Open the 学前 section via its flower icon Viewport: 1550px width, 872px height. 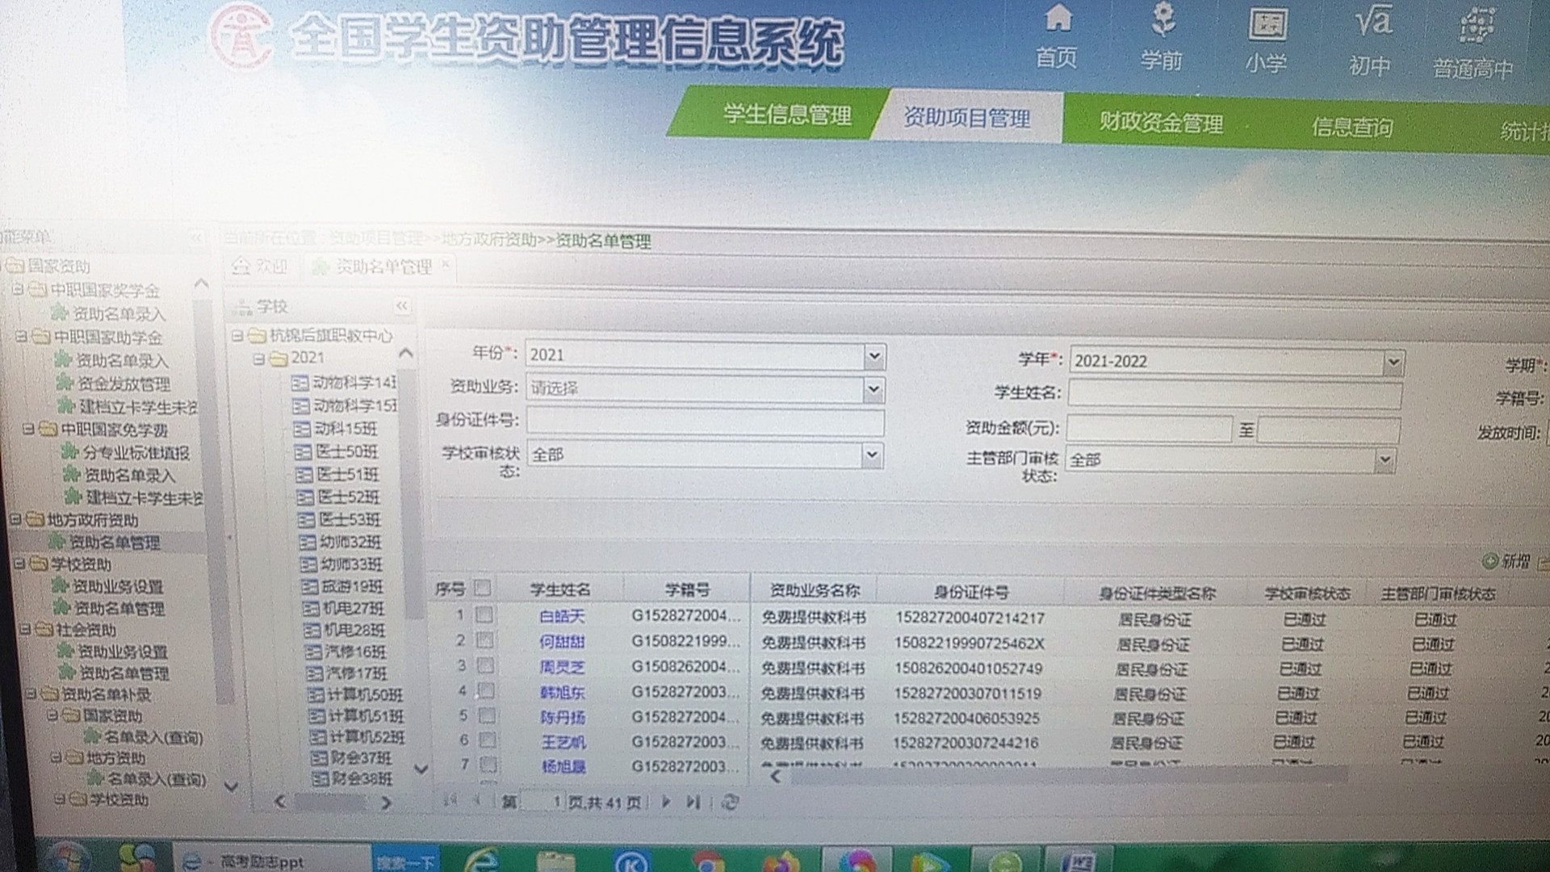(1162, 20)
